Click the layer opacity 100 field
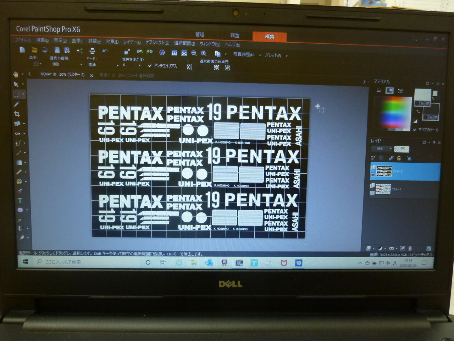The height and width of the screenshot is (341, 454). [402, 148]
